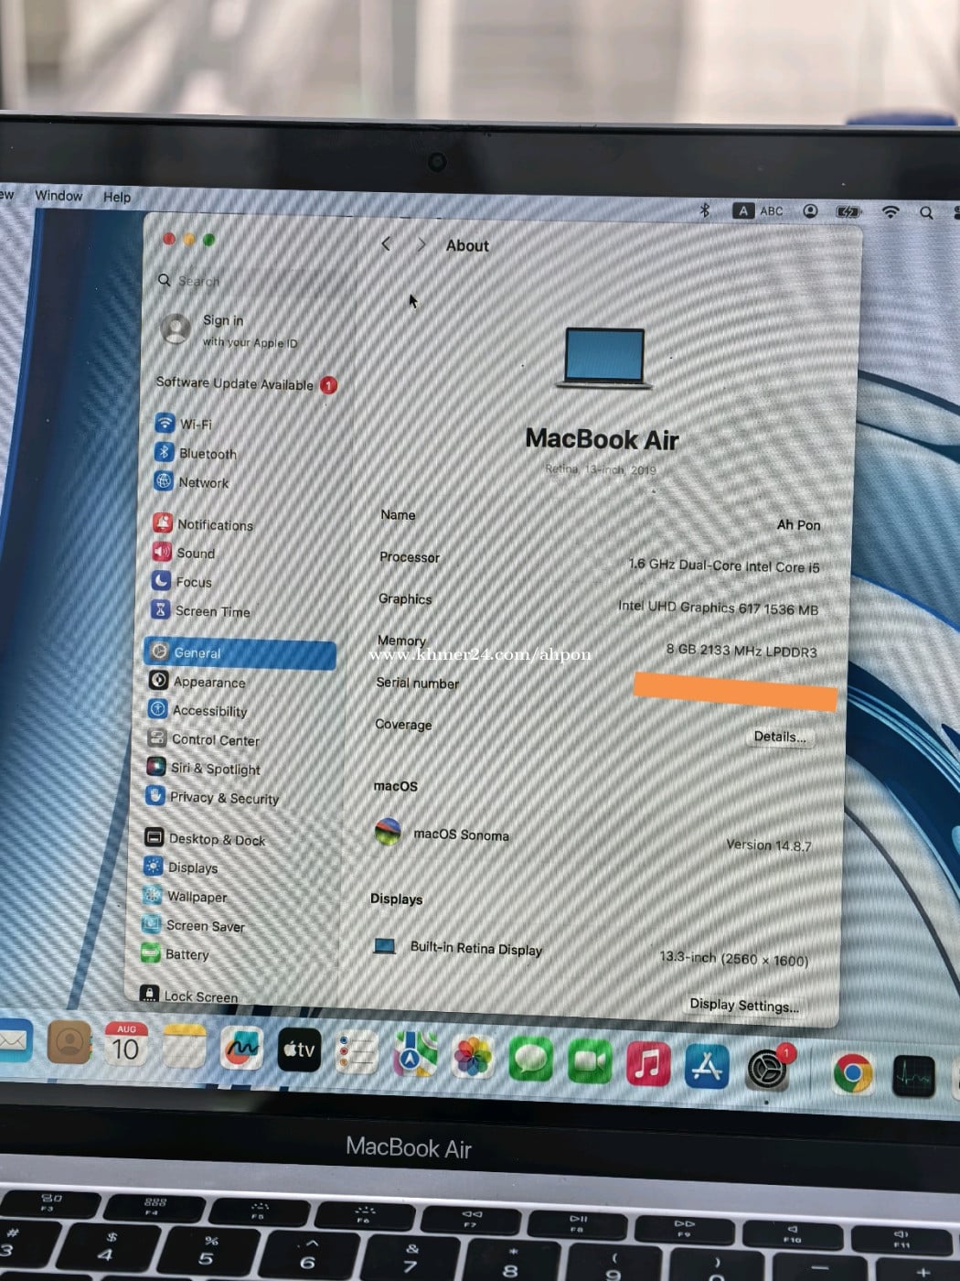Click System Settings icon in Dock
The height and width of the screenshot is (1281, 960).
point(767,1070)
